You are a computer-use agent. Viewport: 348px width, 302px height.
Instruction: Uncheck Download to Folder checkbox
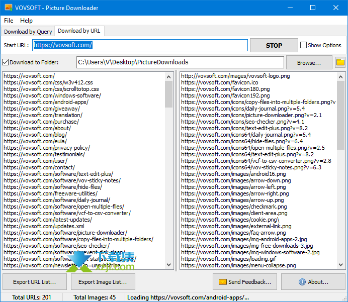pos(6,62)
